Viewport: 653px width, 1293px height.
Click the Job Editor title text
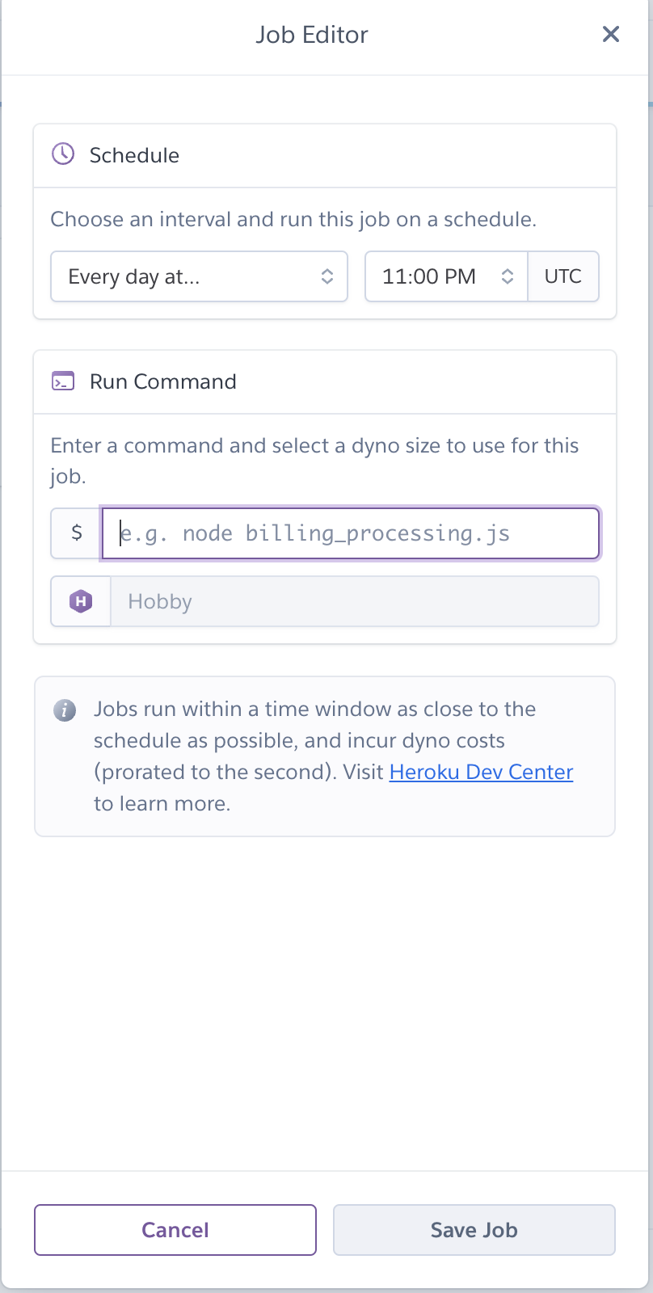(312, 35)
